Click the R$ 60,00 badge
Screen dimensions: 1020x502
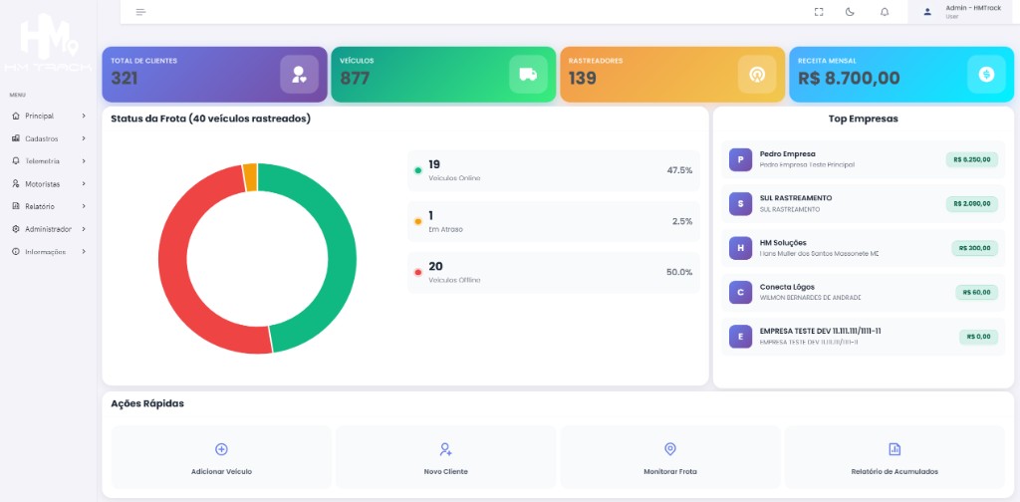(x=976, y=292)
